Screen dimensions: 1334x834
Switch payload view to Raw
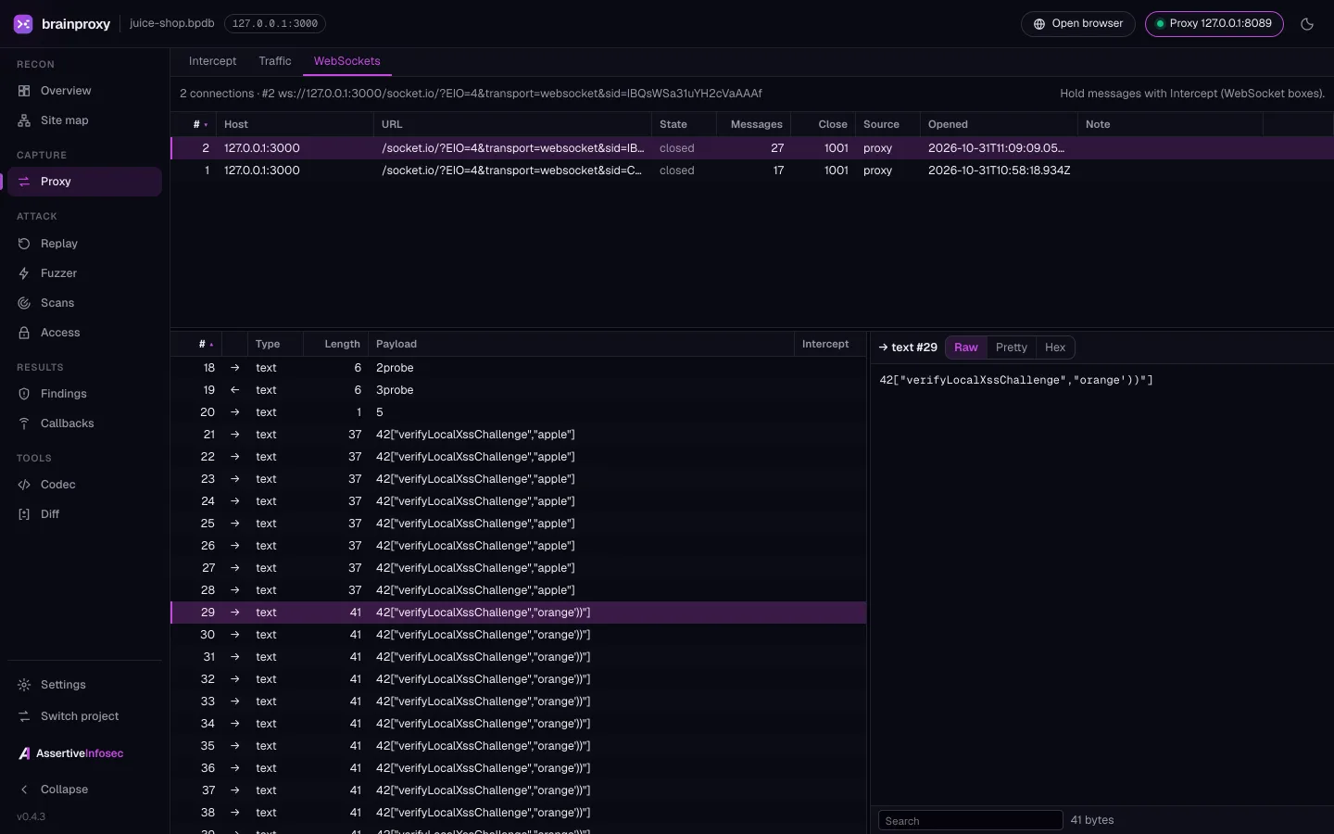pyautogui.click(x=965, y=347)
